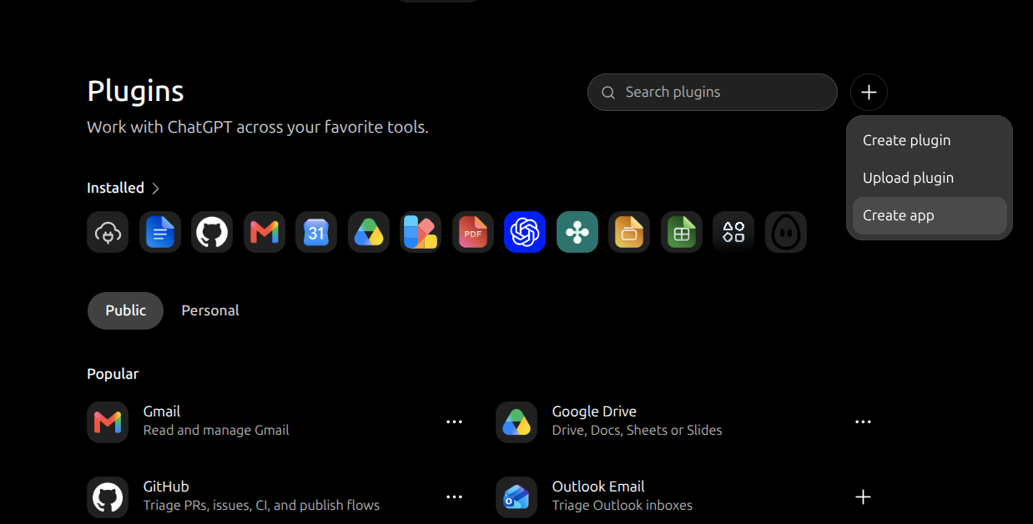Viewport: 1033px width, 524px height.
Task: Choose Create app from the dropdown menu
Action: pos(930,215)
